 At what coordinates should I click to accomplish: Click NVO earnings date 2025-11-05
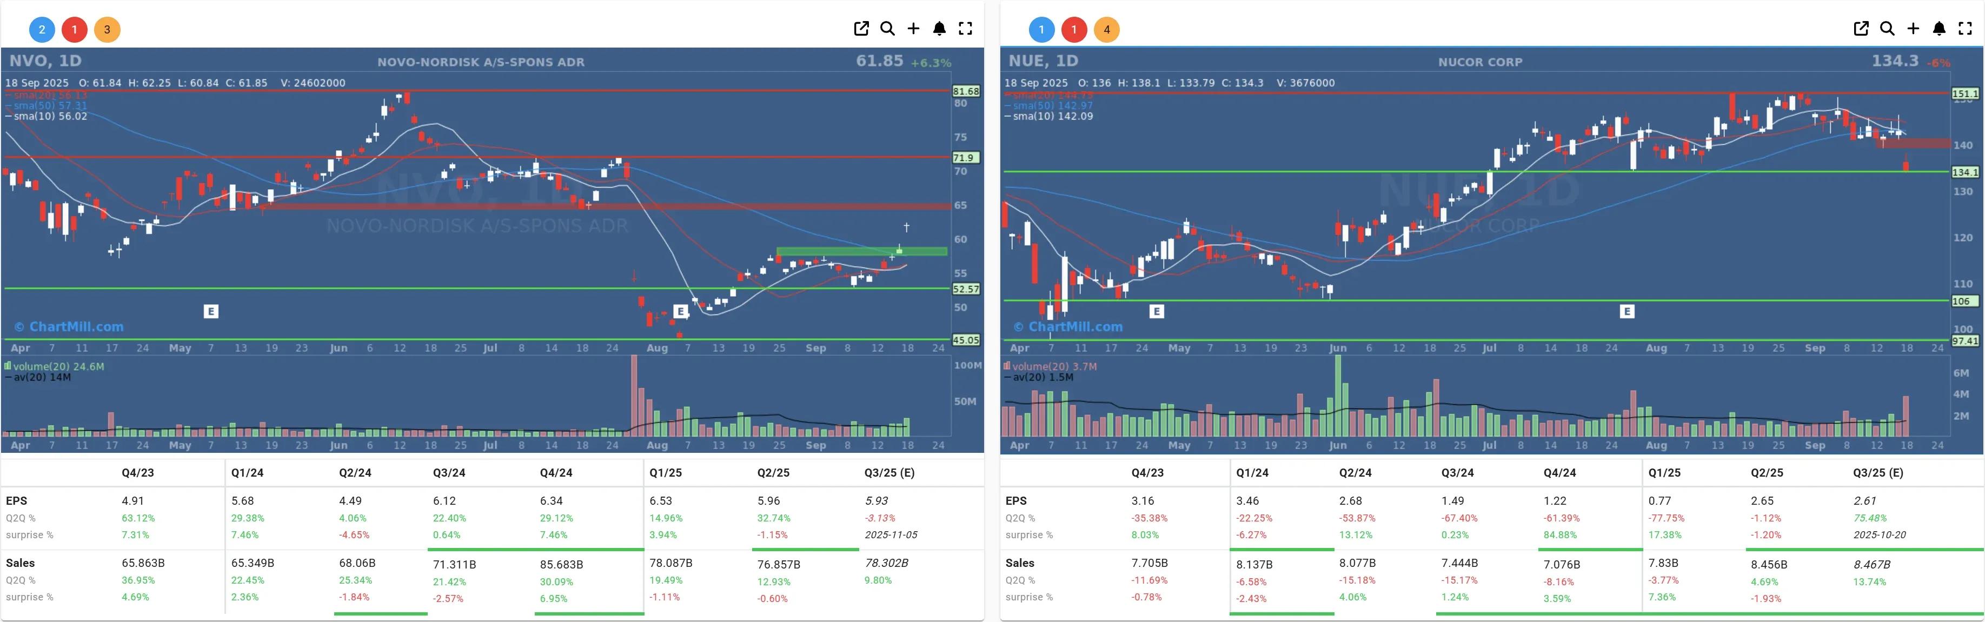coord(891,534)
